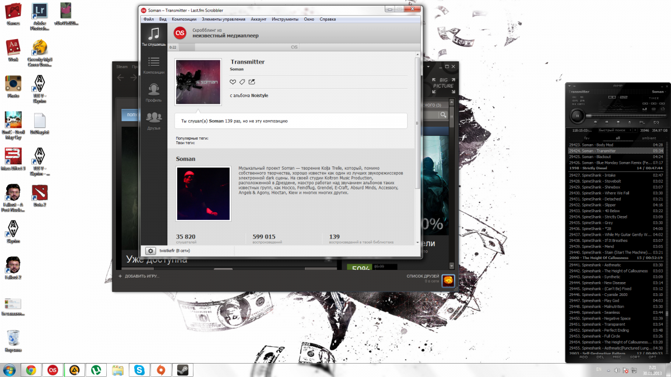Select track '29446. SpineShank - Cyanide 2600'
671x377 pixels.
(617, 294)
